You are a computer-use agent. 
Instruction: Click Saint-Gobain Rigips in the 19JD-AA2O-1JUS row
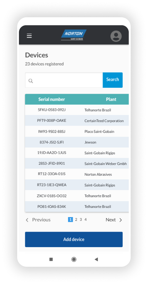100,153
